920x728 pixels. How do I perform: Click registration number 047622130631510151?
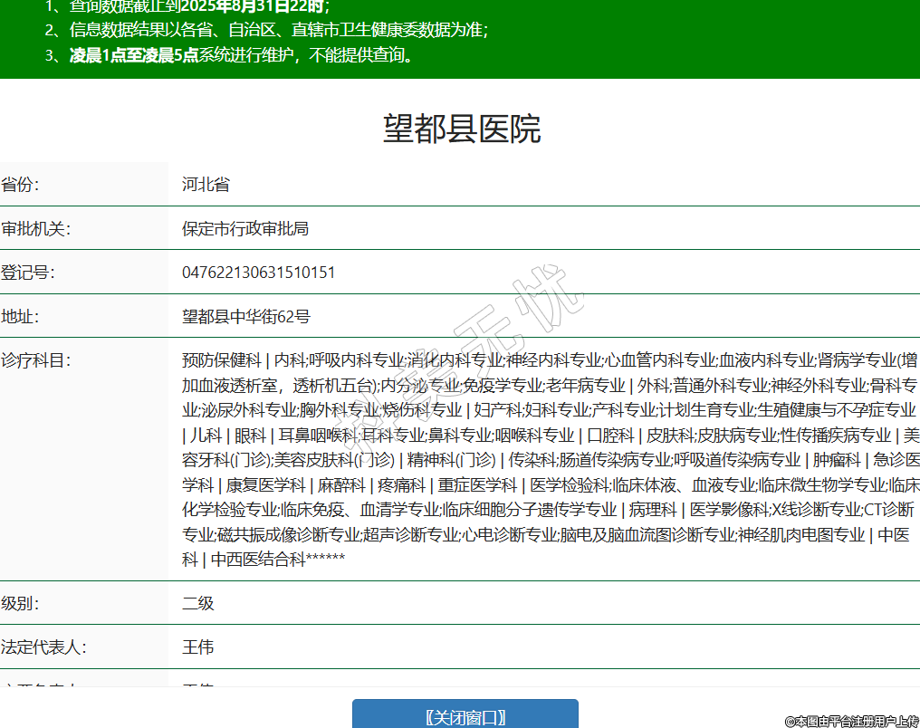(x=258, y=273)
